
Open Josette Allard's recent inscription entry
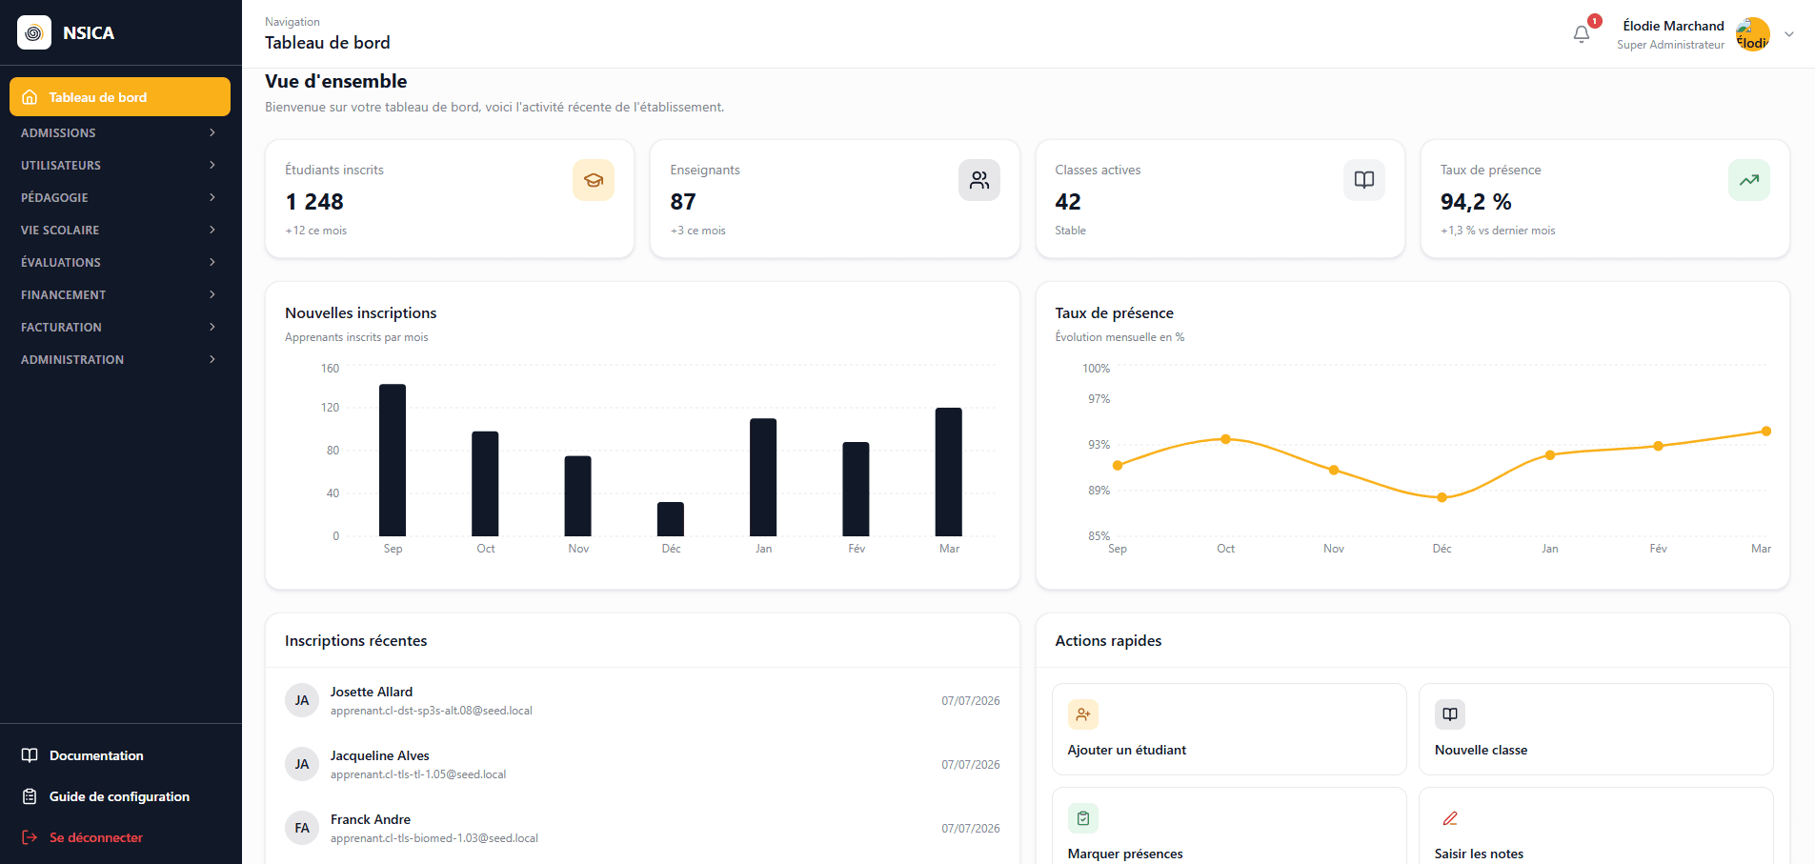coord(642,700)
